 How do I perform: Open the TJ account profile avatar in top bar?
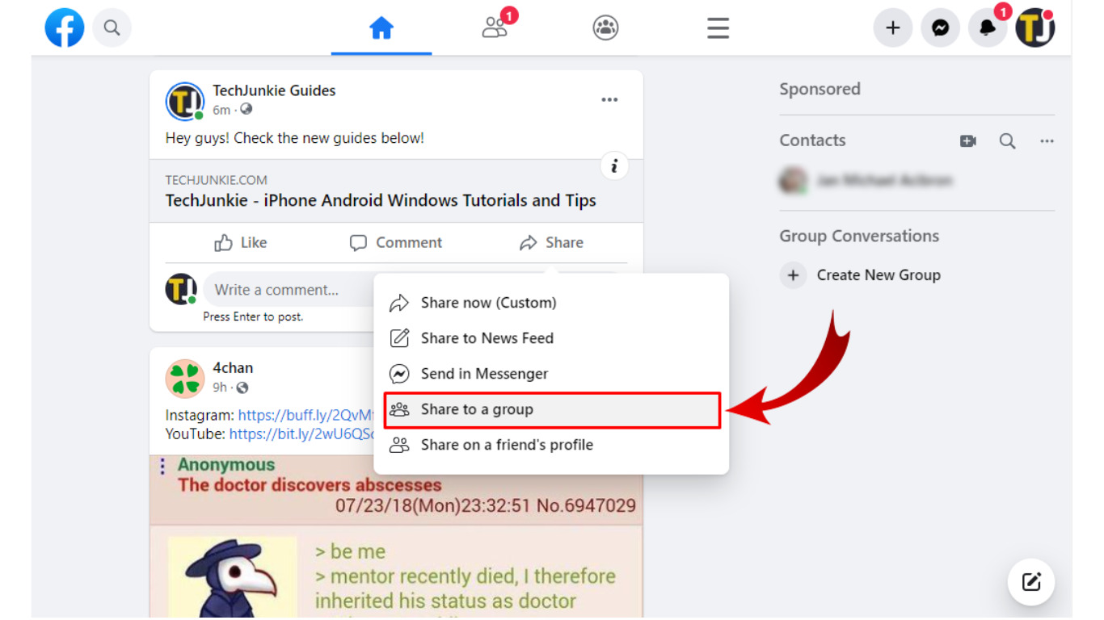tap(1035, 28)
